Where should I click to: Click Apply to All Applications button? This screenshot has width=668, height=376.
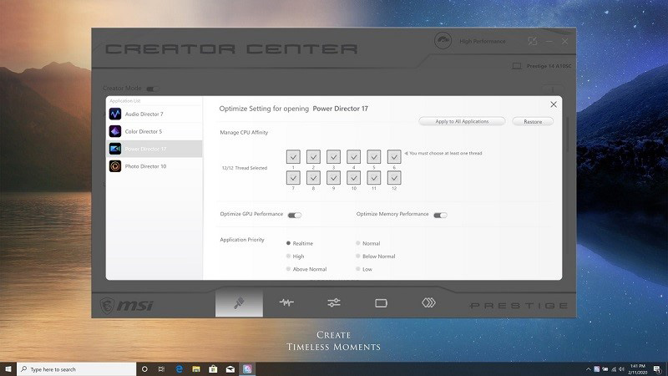462,121
